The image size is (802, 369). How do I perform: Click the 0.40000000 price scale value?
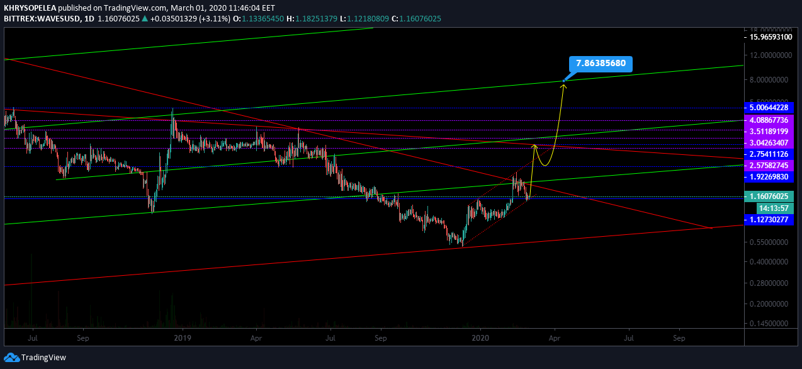(x=769, y=261)
